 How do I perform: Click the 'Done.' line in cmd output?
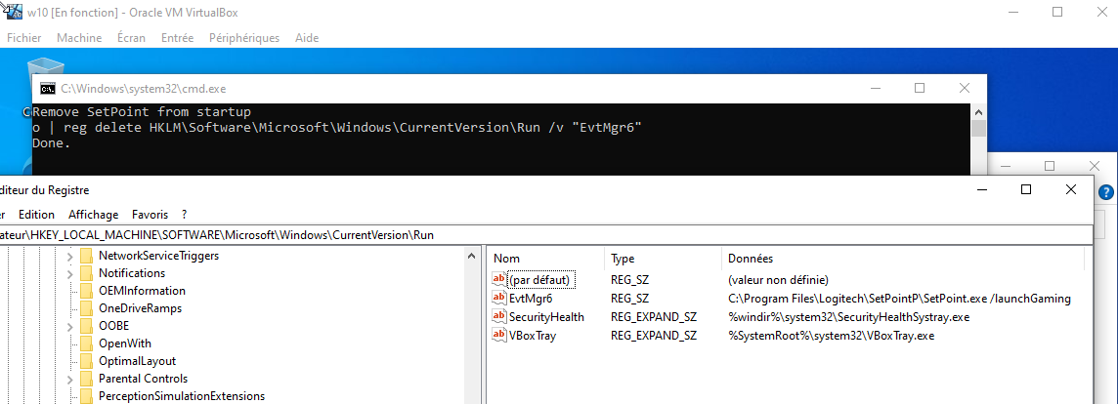click(52, 143)
